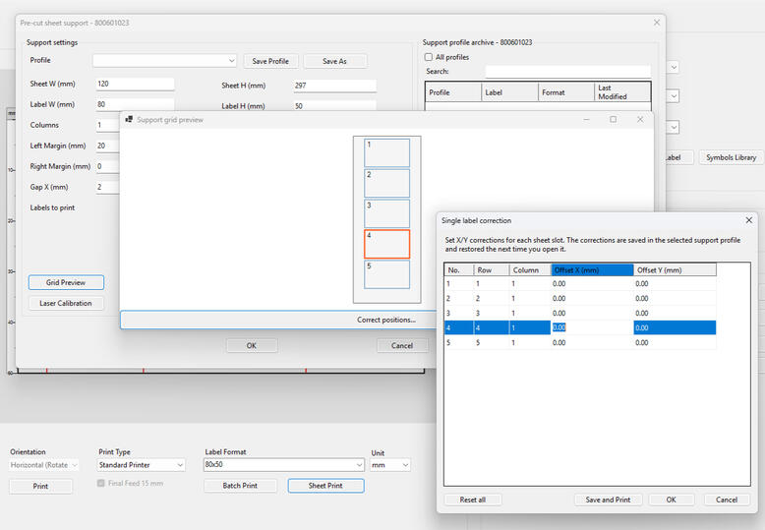
Task: Click the Right Margin (mm) field
Action: pyautogui.click(x=108, y=166)
